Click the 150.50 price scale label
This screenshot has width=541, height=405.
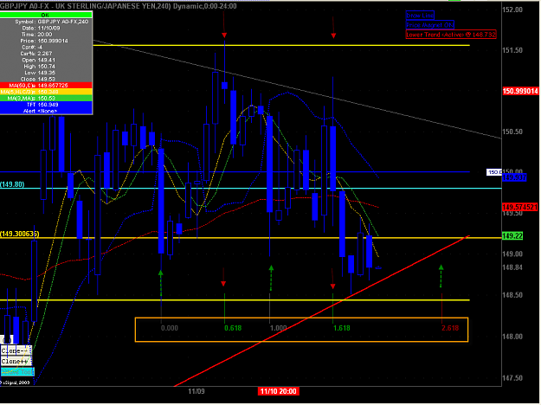[512, 132]
